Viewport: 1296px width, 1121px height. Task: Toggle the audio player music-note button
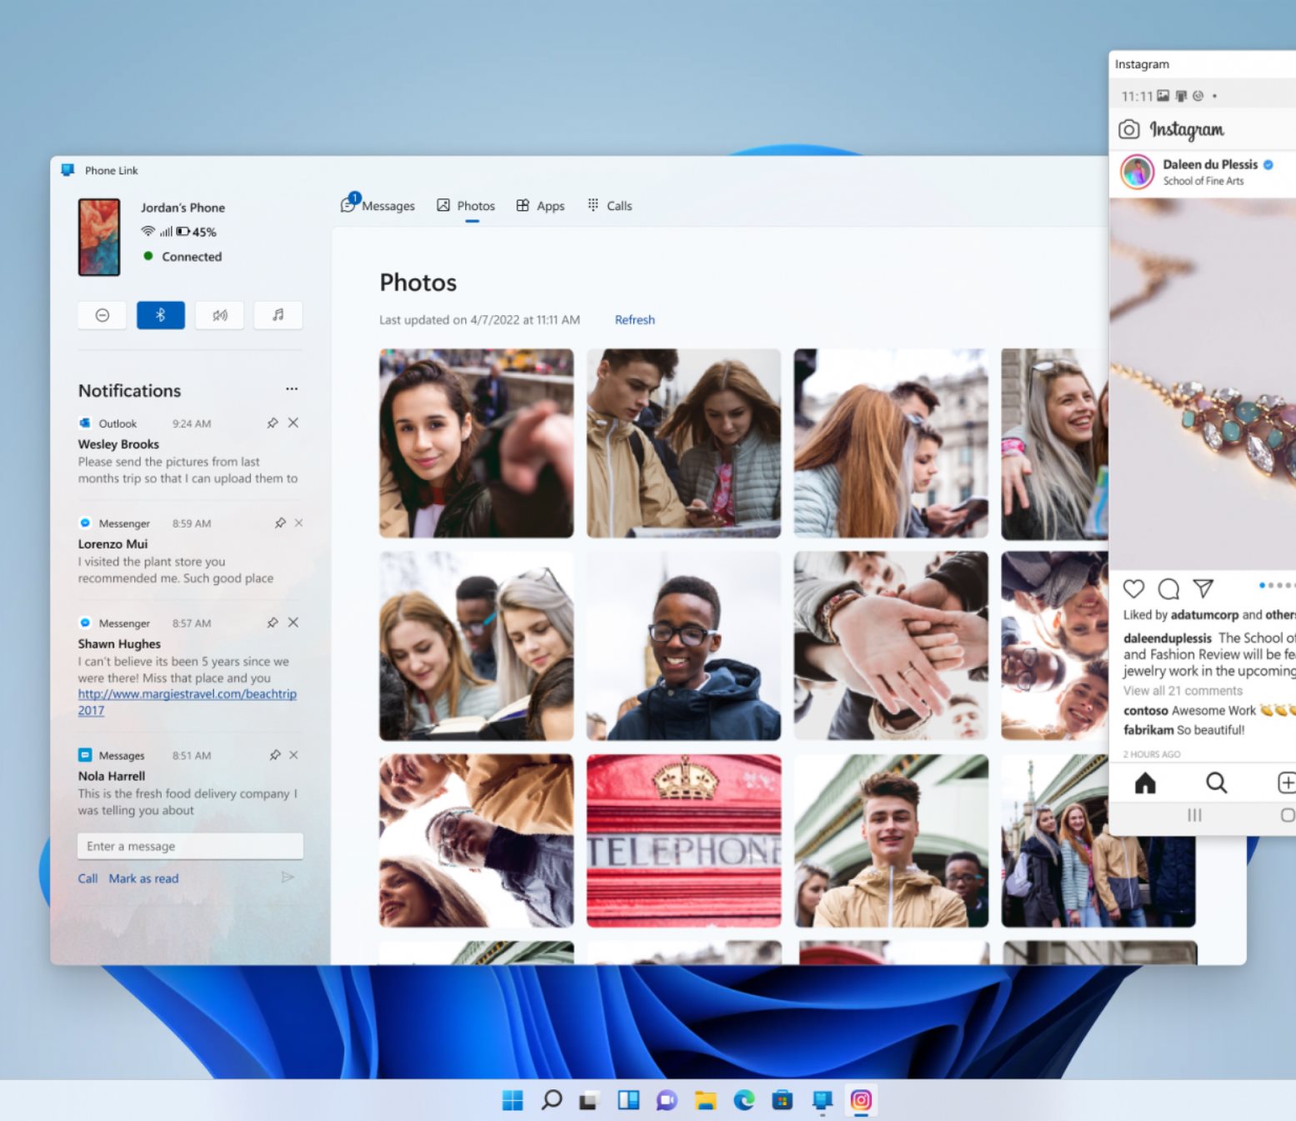[x=278, y=315]
